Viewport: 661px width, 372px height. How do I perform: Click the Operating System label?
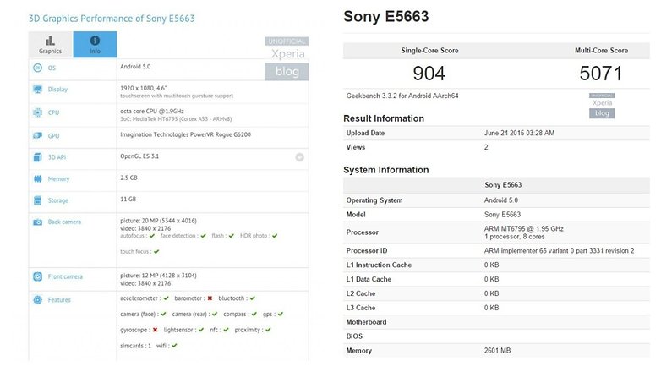[374, 200]
